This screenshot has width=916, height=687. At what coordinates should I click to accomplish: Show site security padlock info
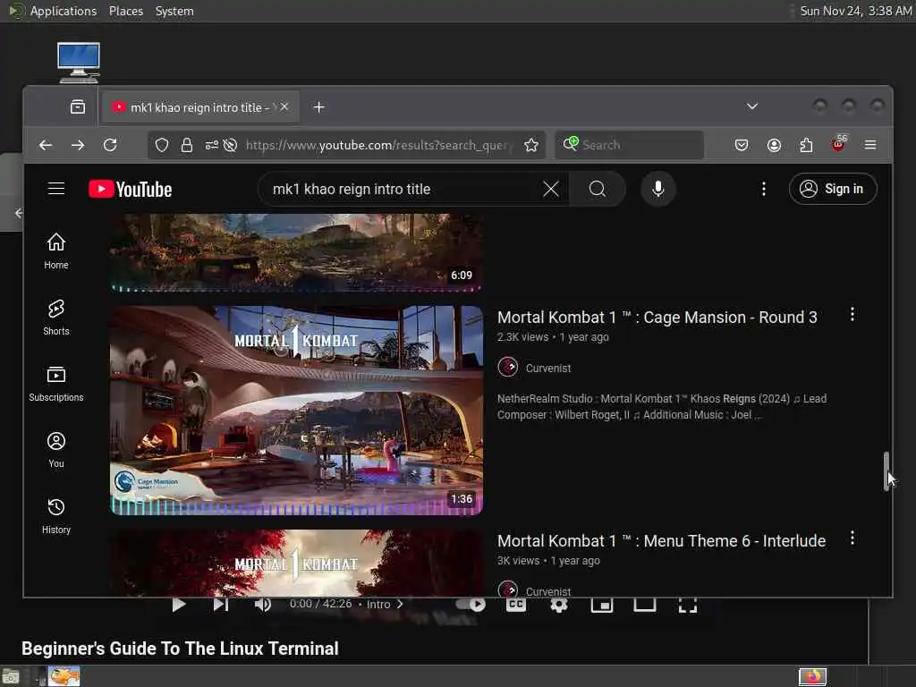click(x=186, y=145)
